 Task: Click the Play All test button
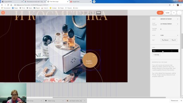click(x=174, y=40)
